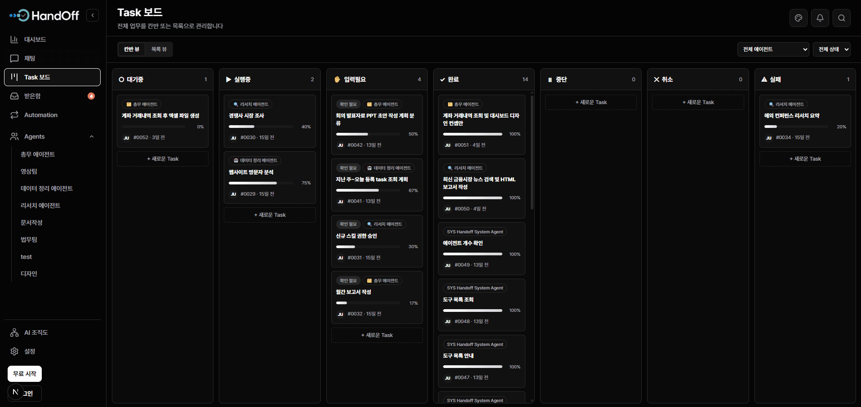Open AI 조직도

[52, 333]
